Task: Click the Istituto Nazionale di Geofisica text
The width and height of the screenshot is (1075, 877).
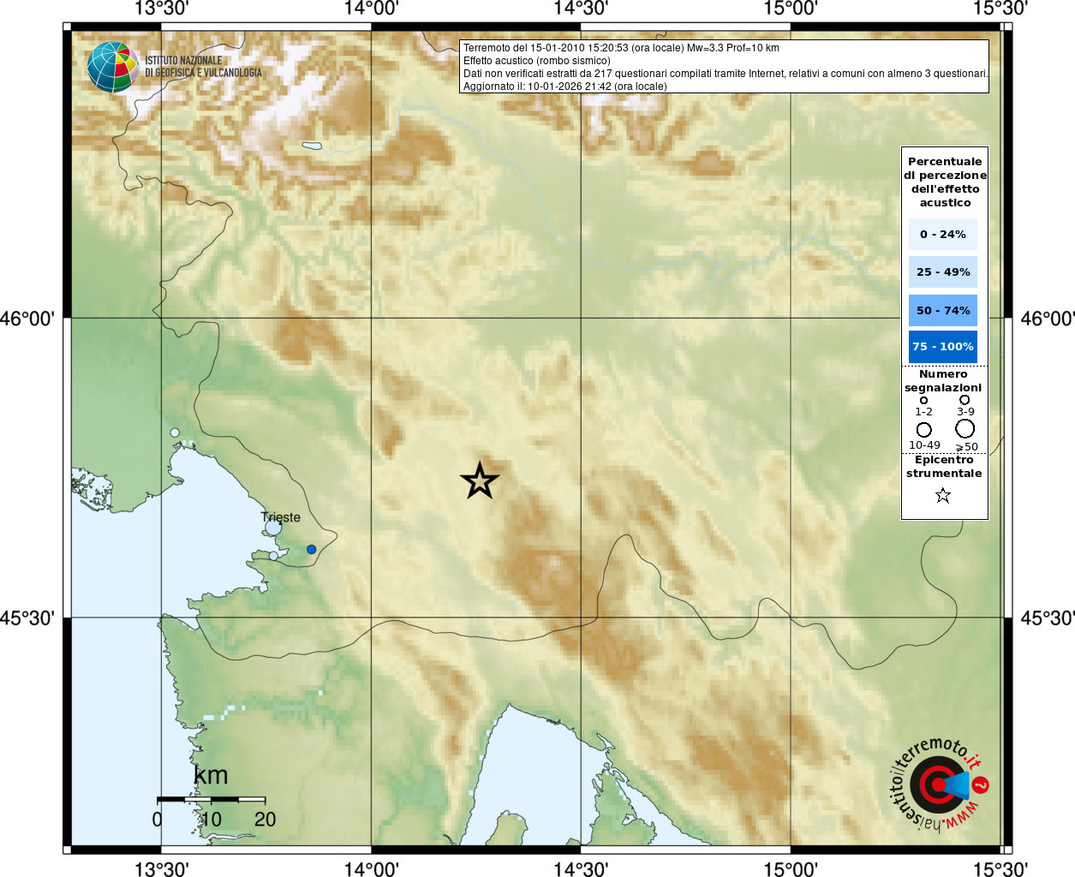Action: [203, 67]
